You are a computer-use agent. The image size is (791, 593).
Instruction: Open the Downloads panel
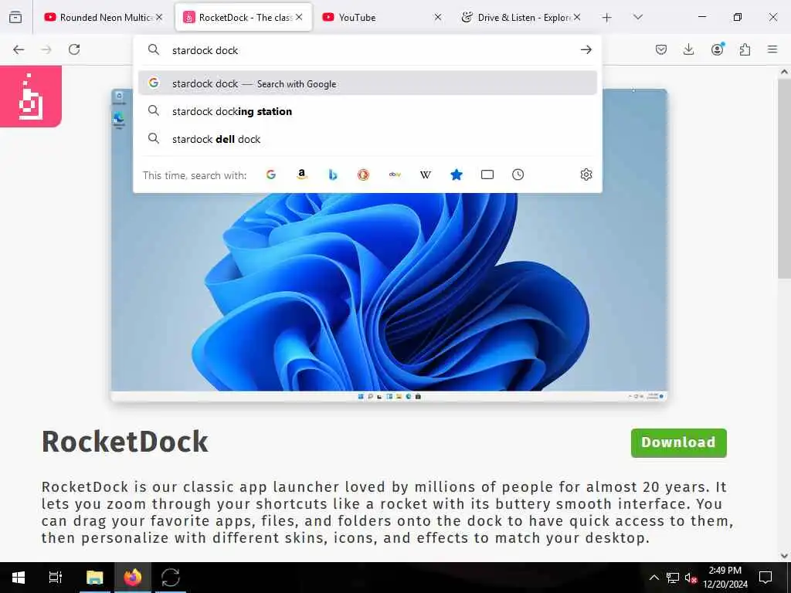click(x=688, y=49)
